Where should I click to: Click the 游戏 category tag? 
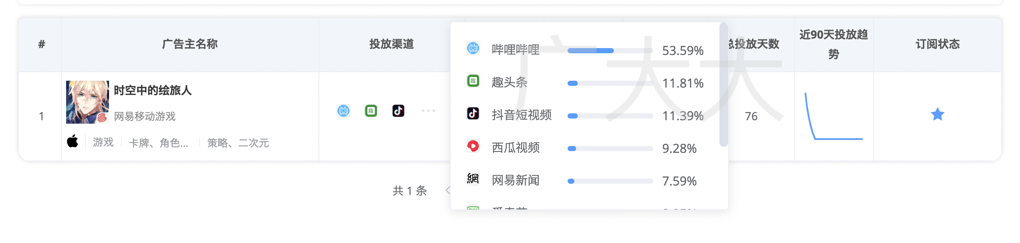[103, 142]
